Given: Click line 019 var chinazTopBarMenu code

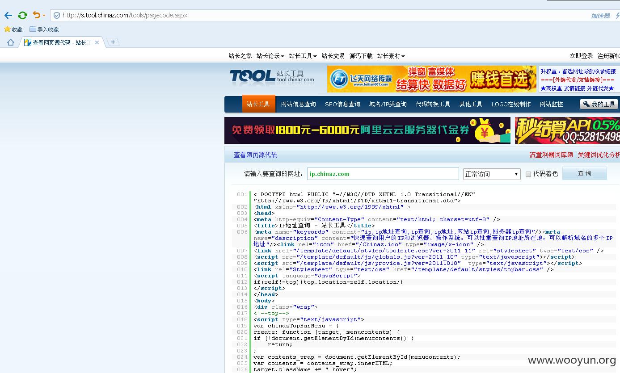Looking at the screenshot, I should [296, 326].
